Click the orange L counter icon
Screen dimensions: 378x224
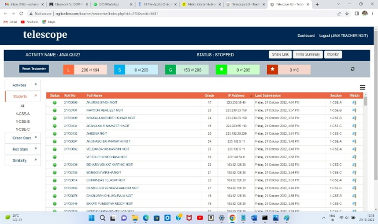68,70
